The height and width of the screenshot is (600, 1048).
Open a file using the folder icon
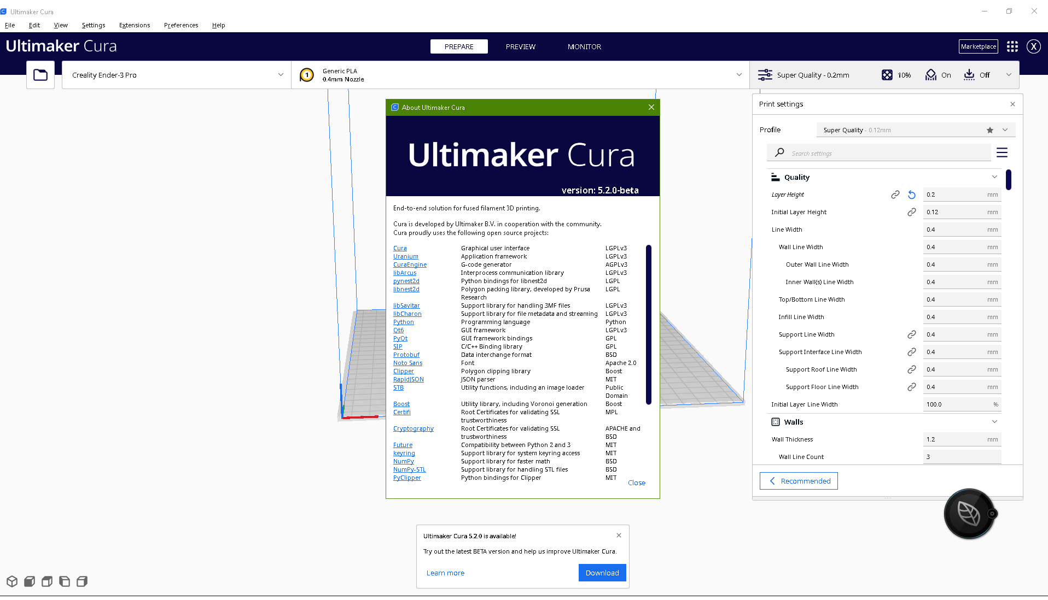click(40, 74)
